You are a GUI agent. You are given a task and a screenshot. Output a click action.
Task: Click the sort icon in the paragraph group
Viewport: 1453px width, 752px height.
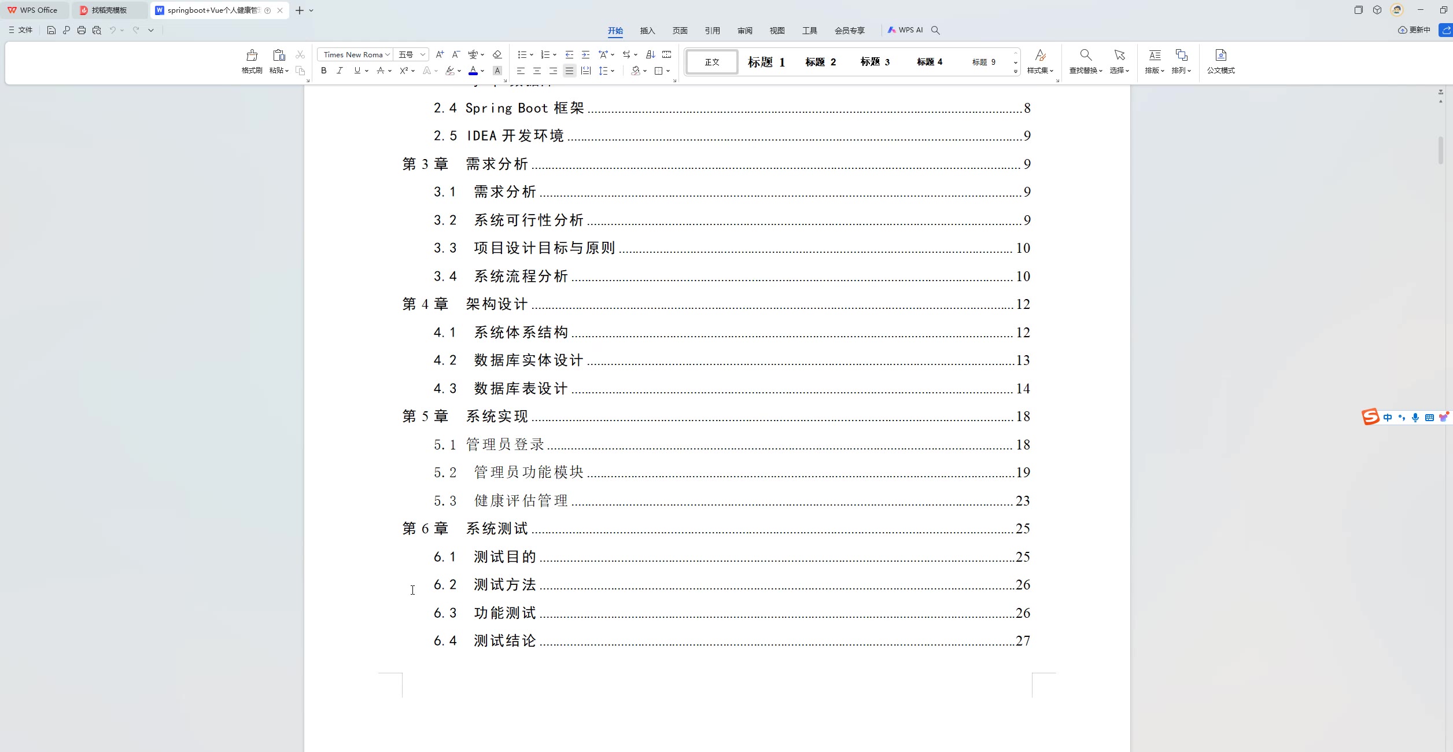pos(650,54)
